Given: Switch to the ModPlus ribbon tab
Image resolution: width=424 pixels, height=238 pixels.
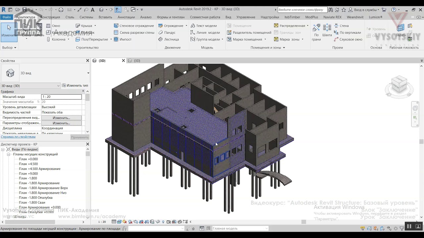Looking at the screenshot, I should pyautogui.click(x=312, y=17).
